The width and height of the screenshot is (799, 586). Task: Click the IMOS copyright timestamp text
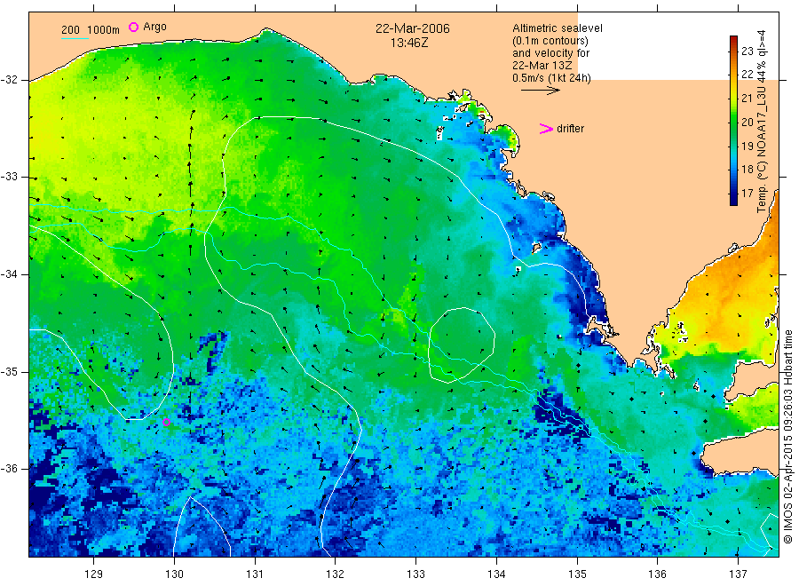pyautogui.click(x=788, y=436)
